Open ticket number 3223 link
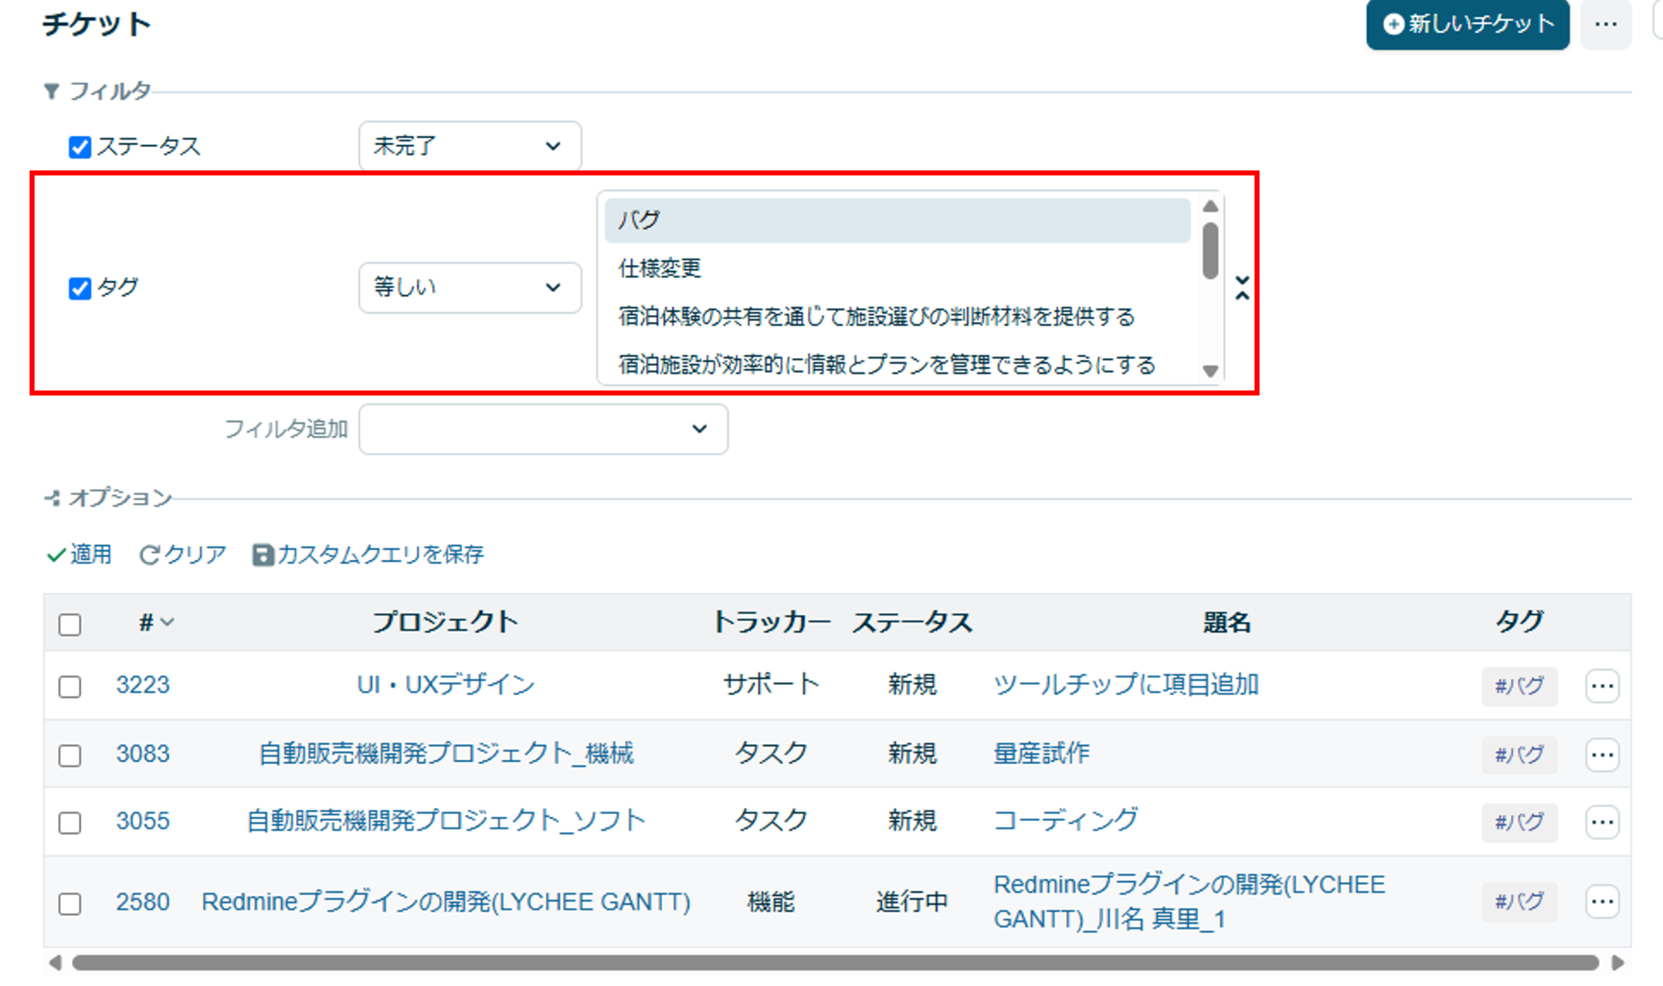Image resolution: width=1663 pixels, height=986 pixels. [143, 685]
